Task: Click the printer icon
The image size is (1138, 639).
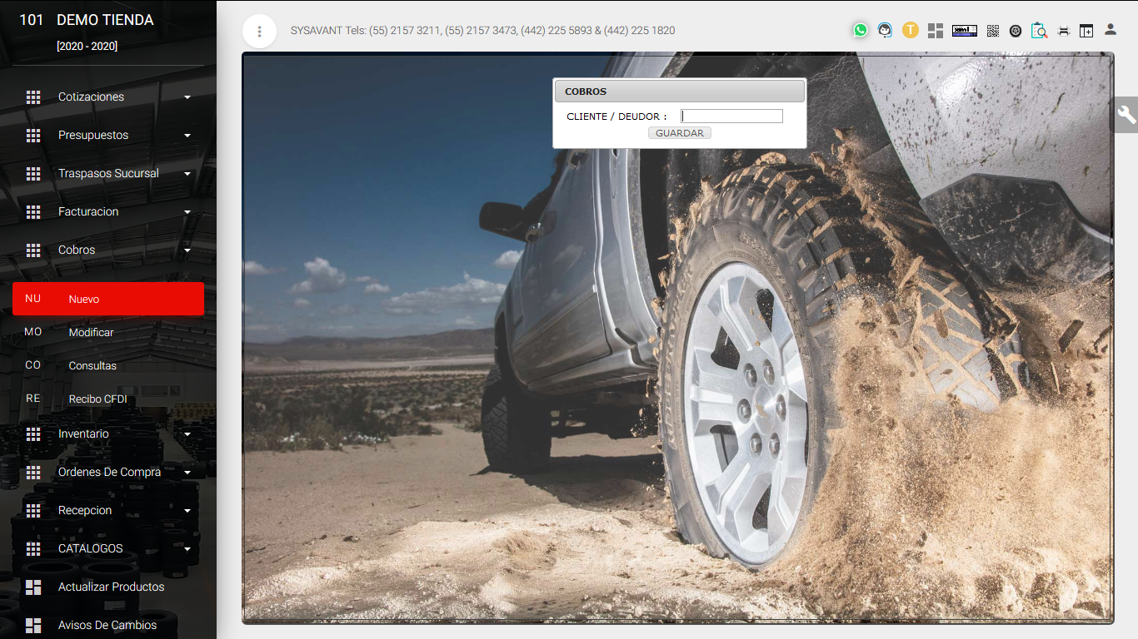Action: tap(1064, 31)
